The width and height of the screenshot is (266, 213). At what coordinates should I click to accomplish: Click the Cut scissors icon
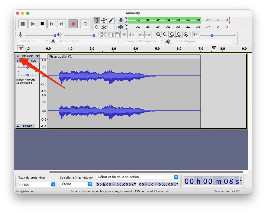coord(103,35)
